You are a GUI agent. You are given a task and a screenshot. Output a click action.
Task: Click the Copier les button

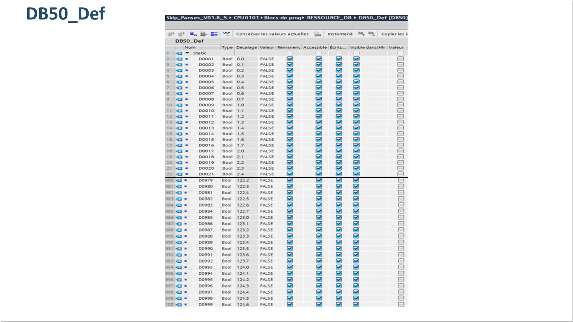click(395, 34)
